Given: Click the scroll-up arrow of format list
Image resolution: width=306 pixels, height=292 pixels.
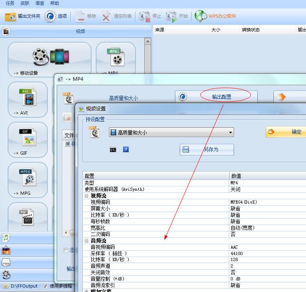Looking at the screenshot, I should coord(148,41).
